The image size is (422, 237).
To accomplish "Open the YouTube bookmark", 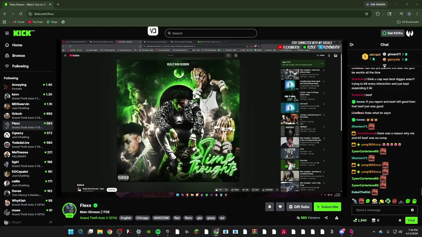I will click(35, 22).
